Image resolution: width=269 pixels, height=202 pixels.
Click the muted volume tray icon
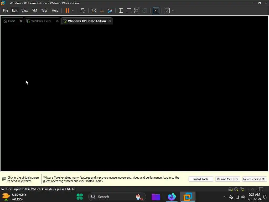point(231,197)
